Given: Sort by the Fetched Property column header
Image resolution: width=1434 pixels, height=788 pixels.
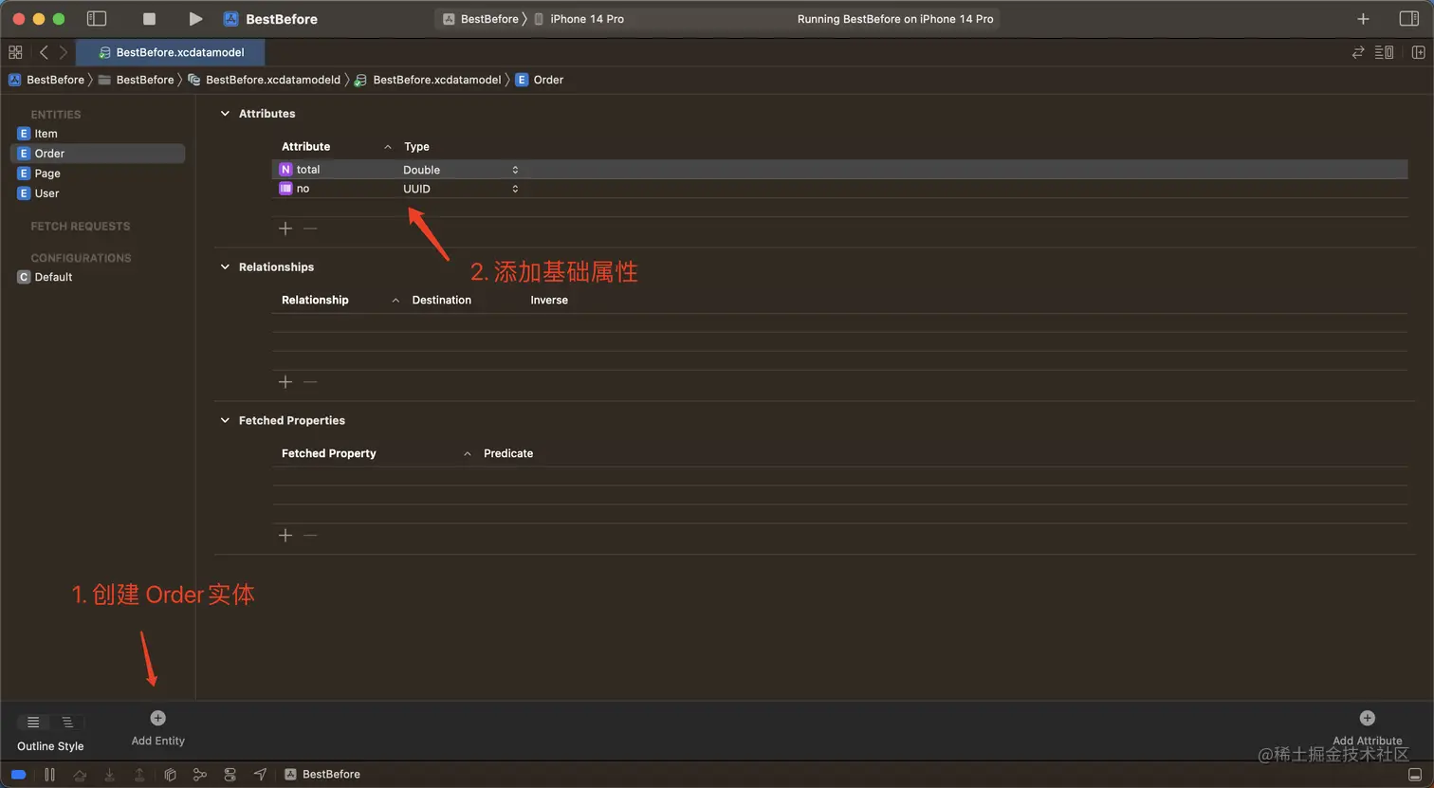Looking at the screenshot, I should [329, 454].
